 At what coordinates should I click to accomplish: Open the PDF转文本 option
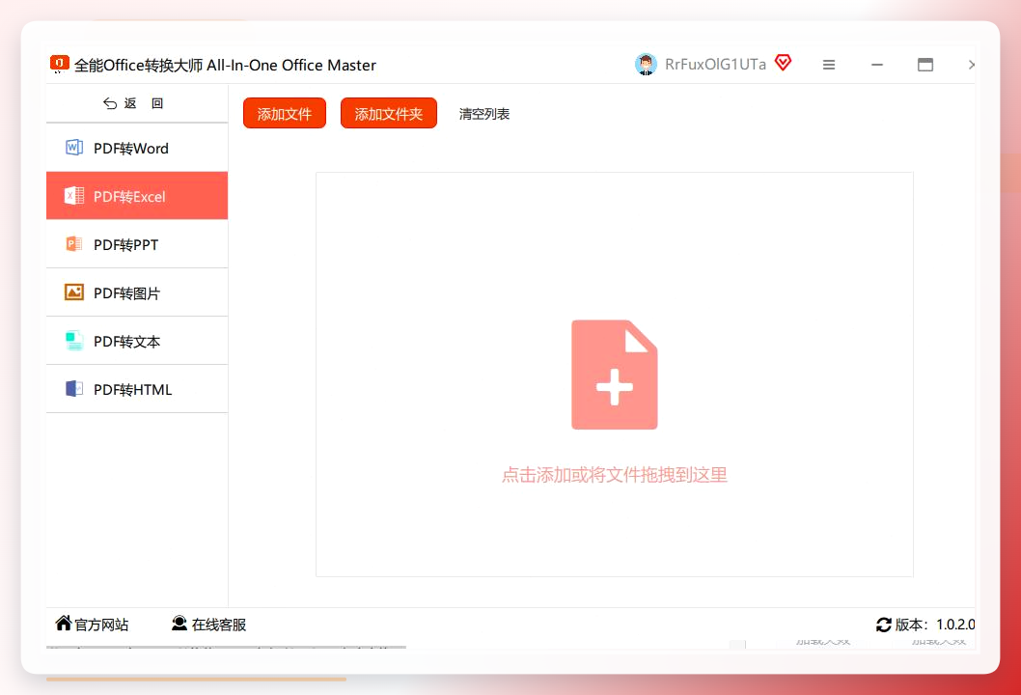pos(137,341)
